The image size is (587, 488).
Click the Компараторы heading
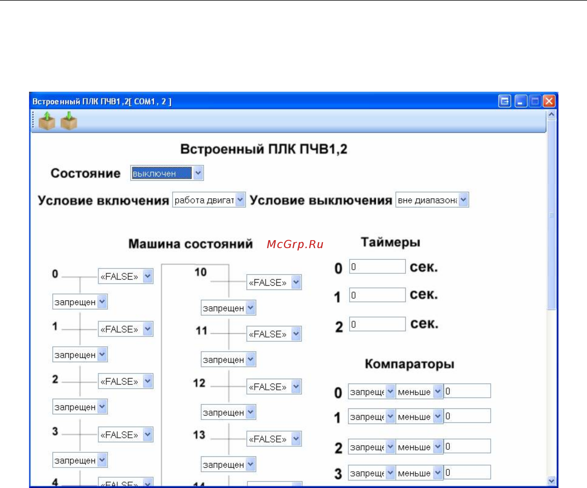click(410, 364)
